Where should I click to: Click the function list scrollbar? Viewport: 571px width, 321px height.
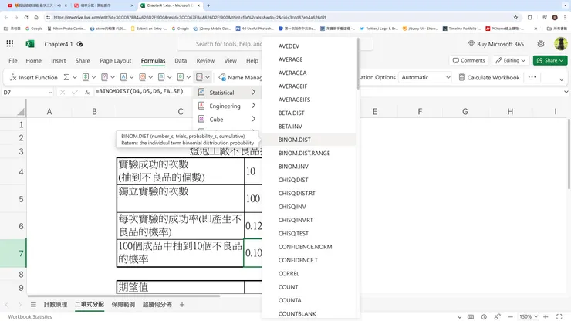[x=358, y=64]
